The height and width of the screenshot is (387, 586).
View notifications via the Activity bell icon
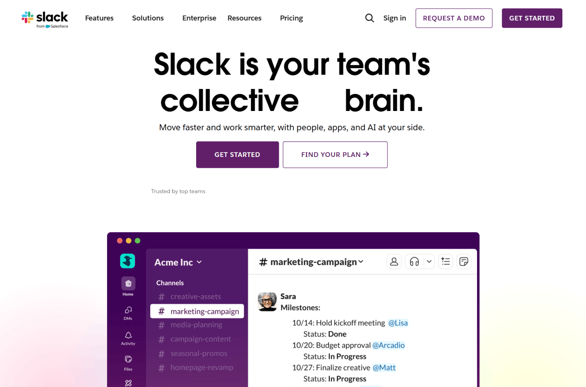[128, 336]
